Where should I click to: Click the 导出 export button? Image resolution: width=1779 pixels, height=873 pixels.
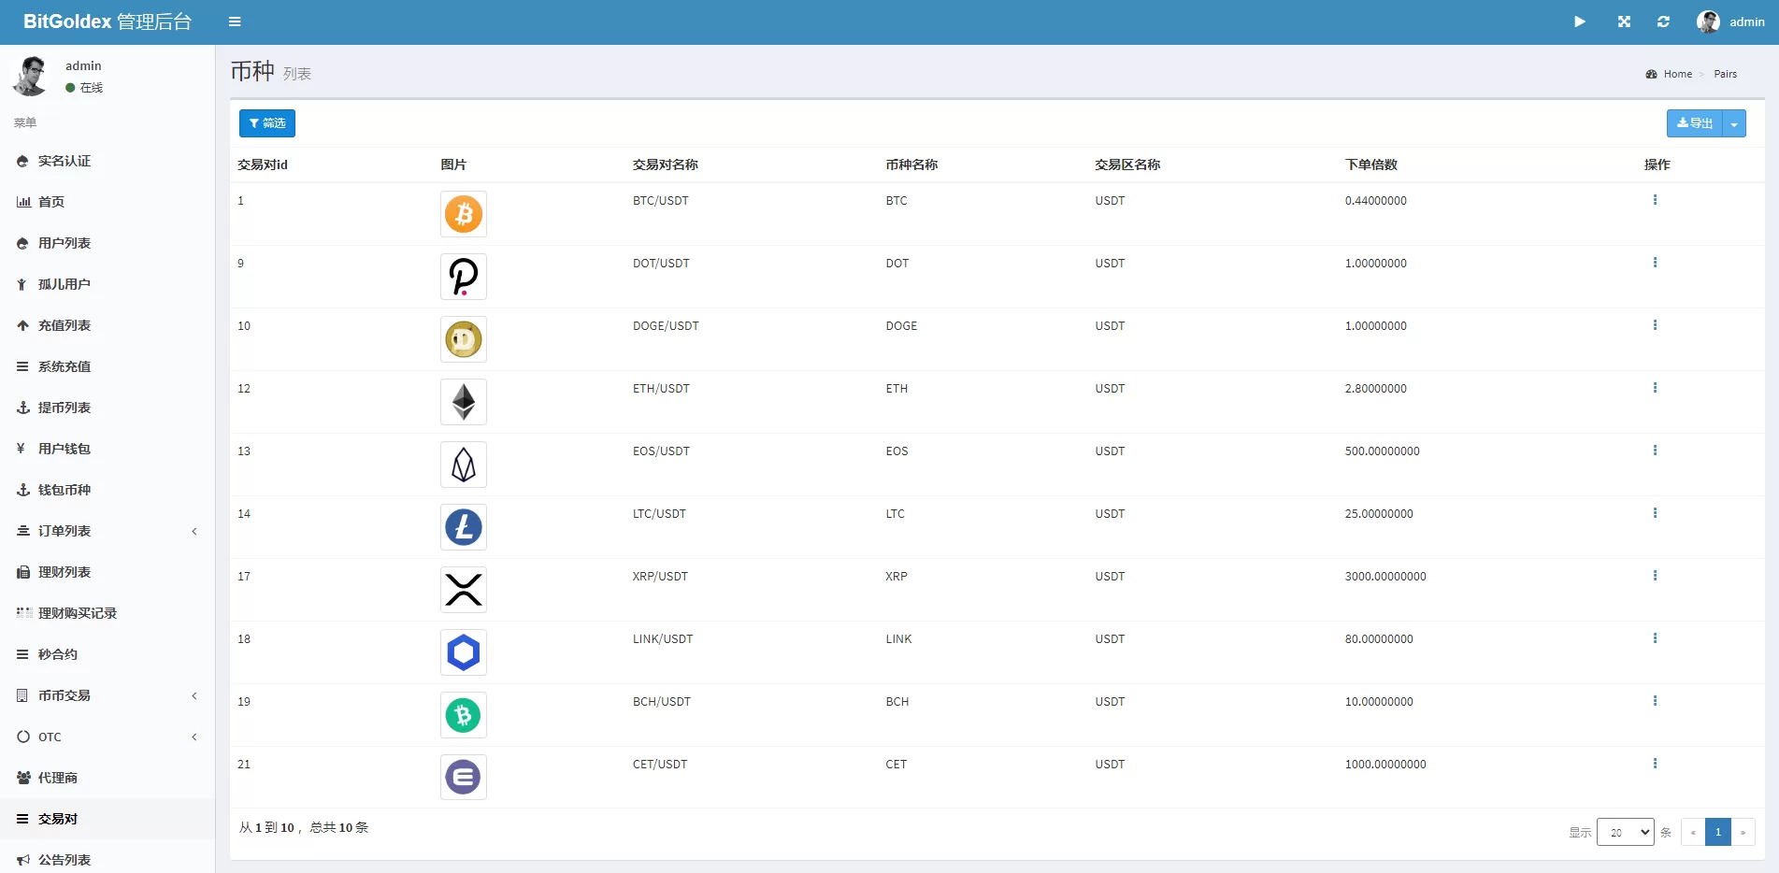coord(1694,123)
